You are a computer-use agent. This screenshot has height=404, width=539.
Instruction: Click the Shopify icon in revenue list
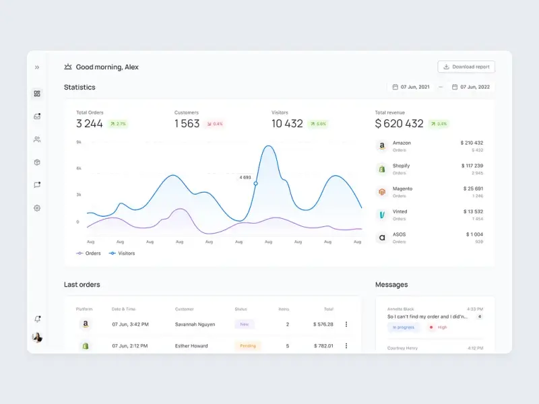click(381, 169)
